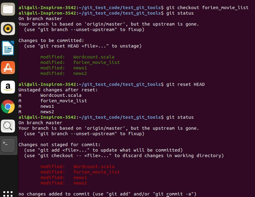Click the green staged news1 entry

click(x=80, y=68)
